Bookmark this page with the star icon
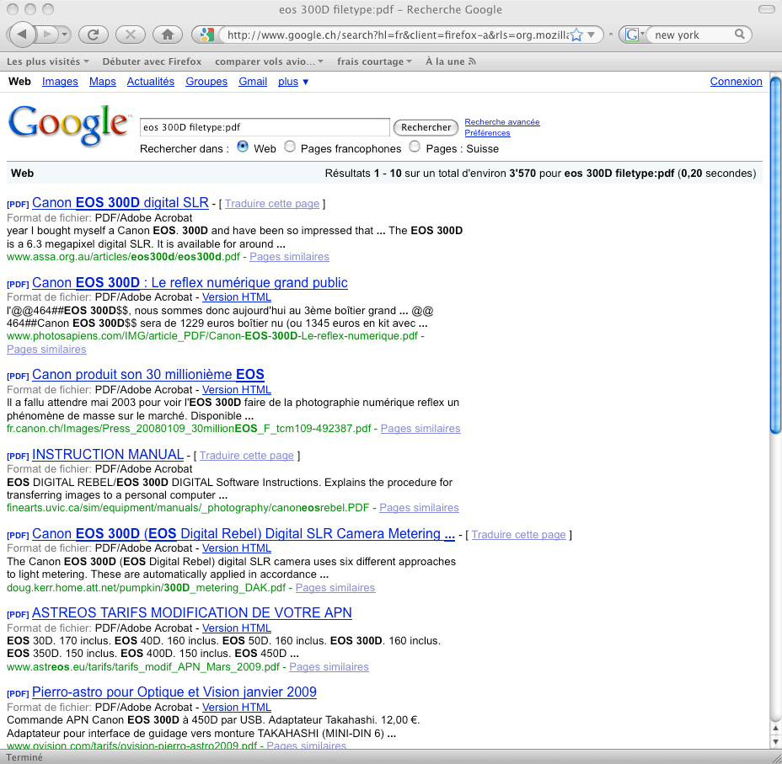The width and height of the screenshot is (782, 764). pos(576,35)
